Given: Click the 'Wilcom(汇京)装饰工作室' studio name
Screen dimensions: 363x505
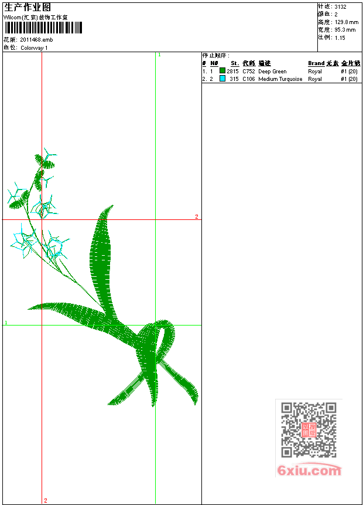Looking at the screenshot, I should coord(36,18).
